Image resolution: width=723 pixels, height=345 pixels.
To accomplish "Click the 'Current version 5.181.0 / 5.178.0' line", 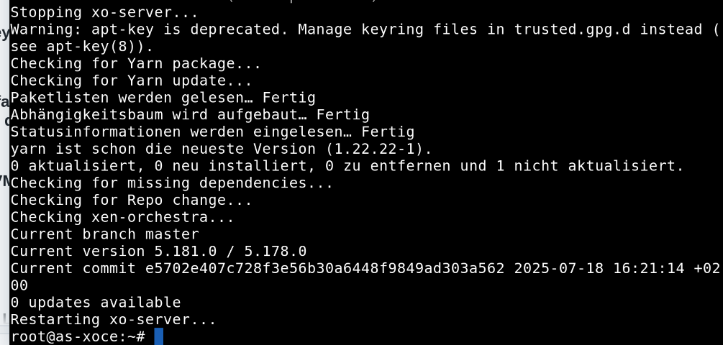I will click(x=158, y=251).
